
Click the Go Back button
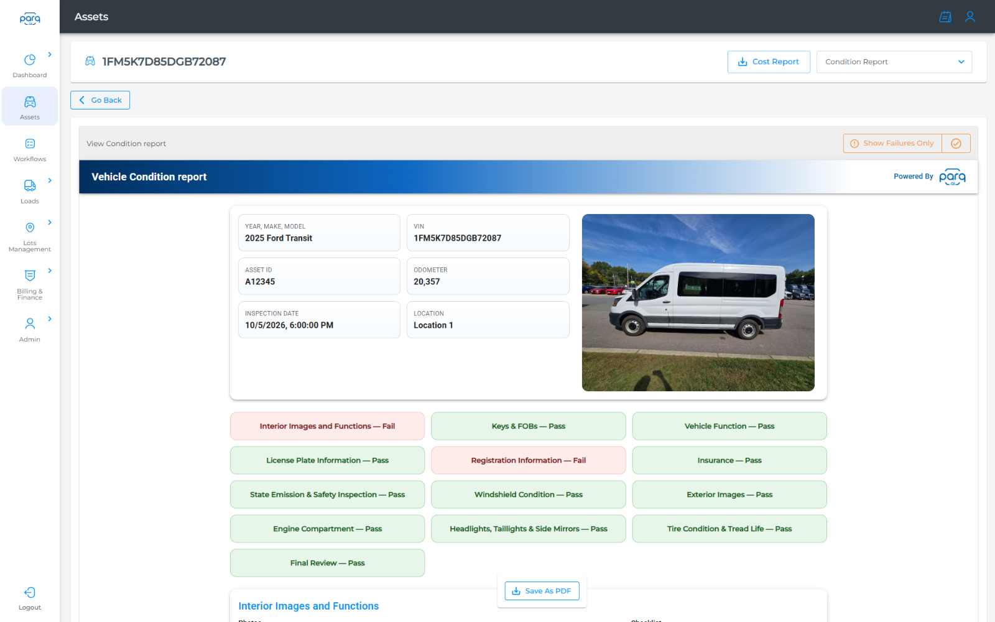tap(100, 100)
